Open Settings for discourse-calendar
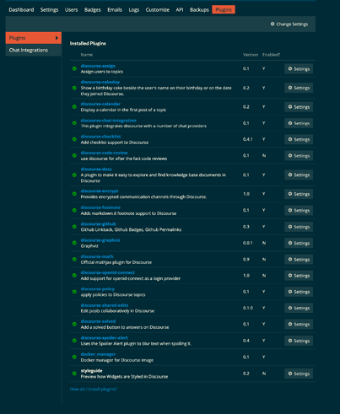Viewport: 340px width, 414px height. (299, 107)
